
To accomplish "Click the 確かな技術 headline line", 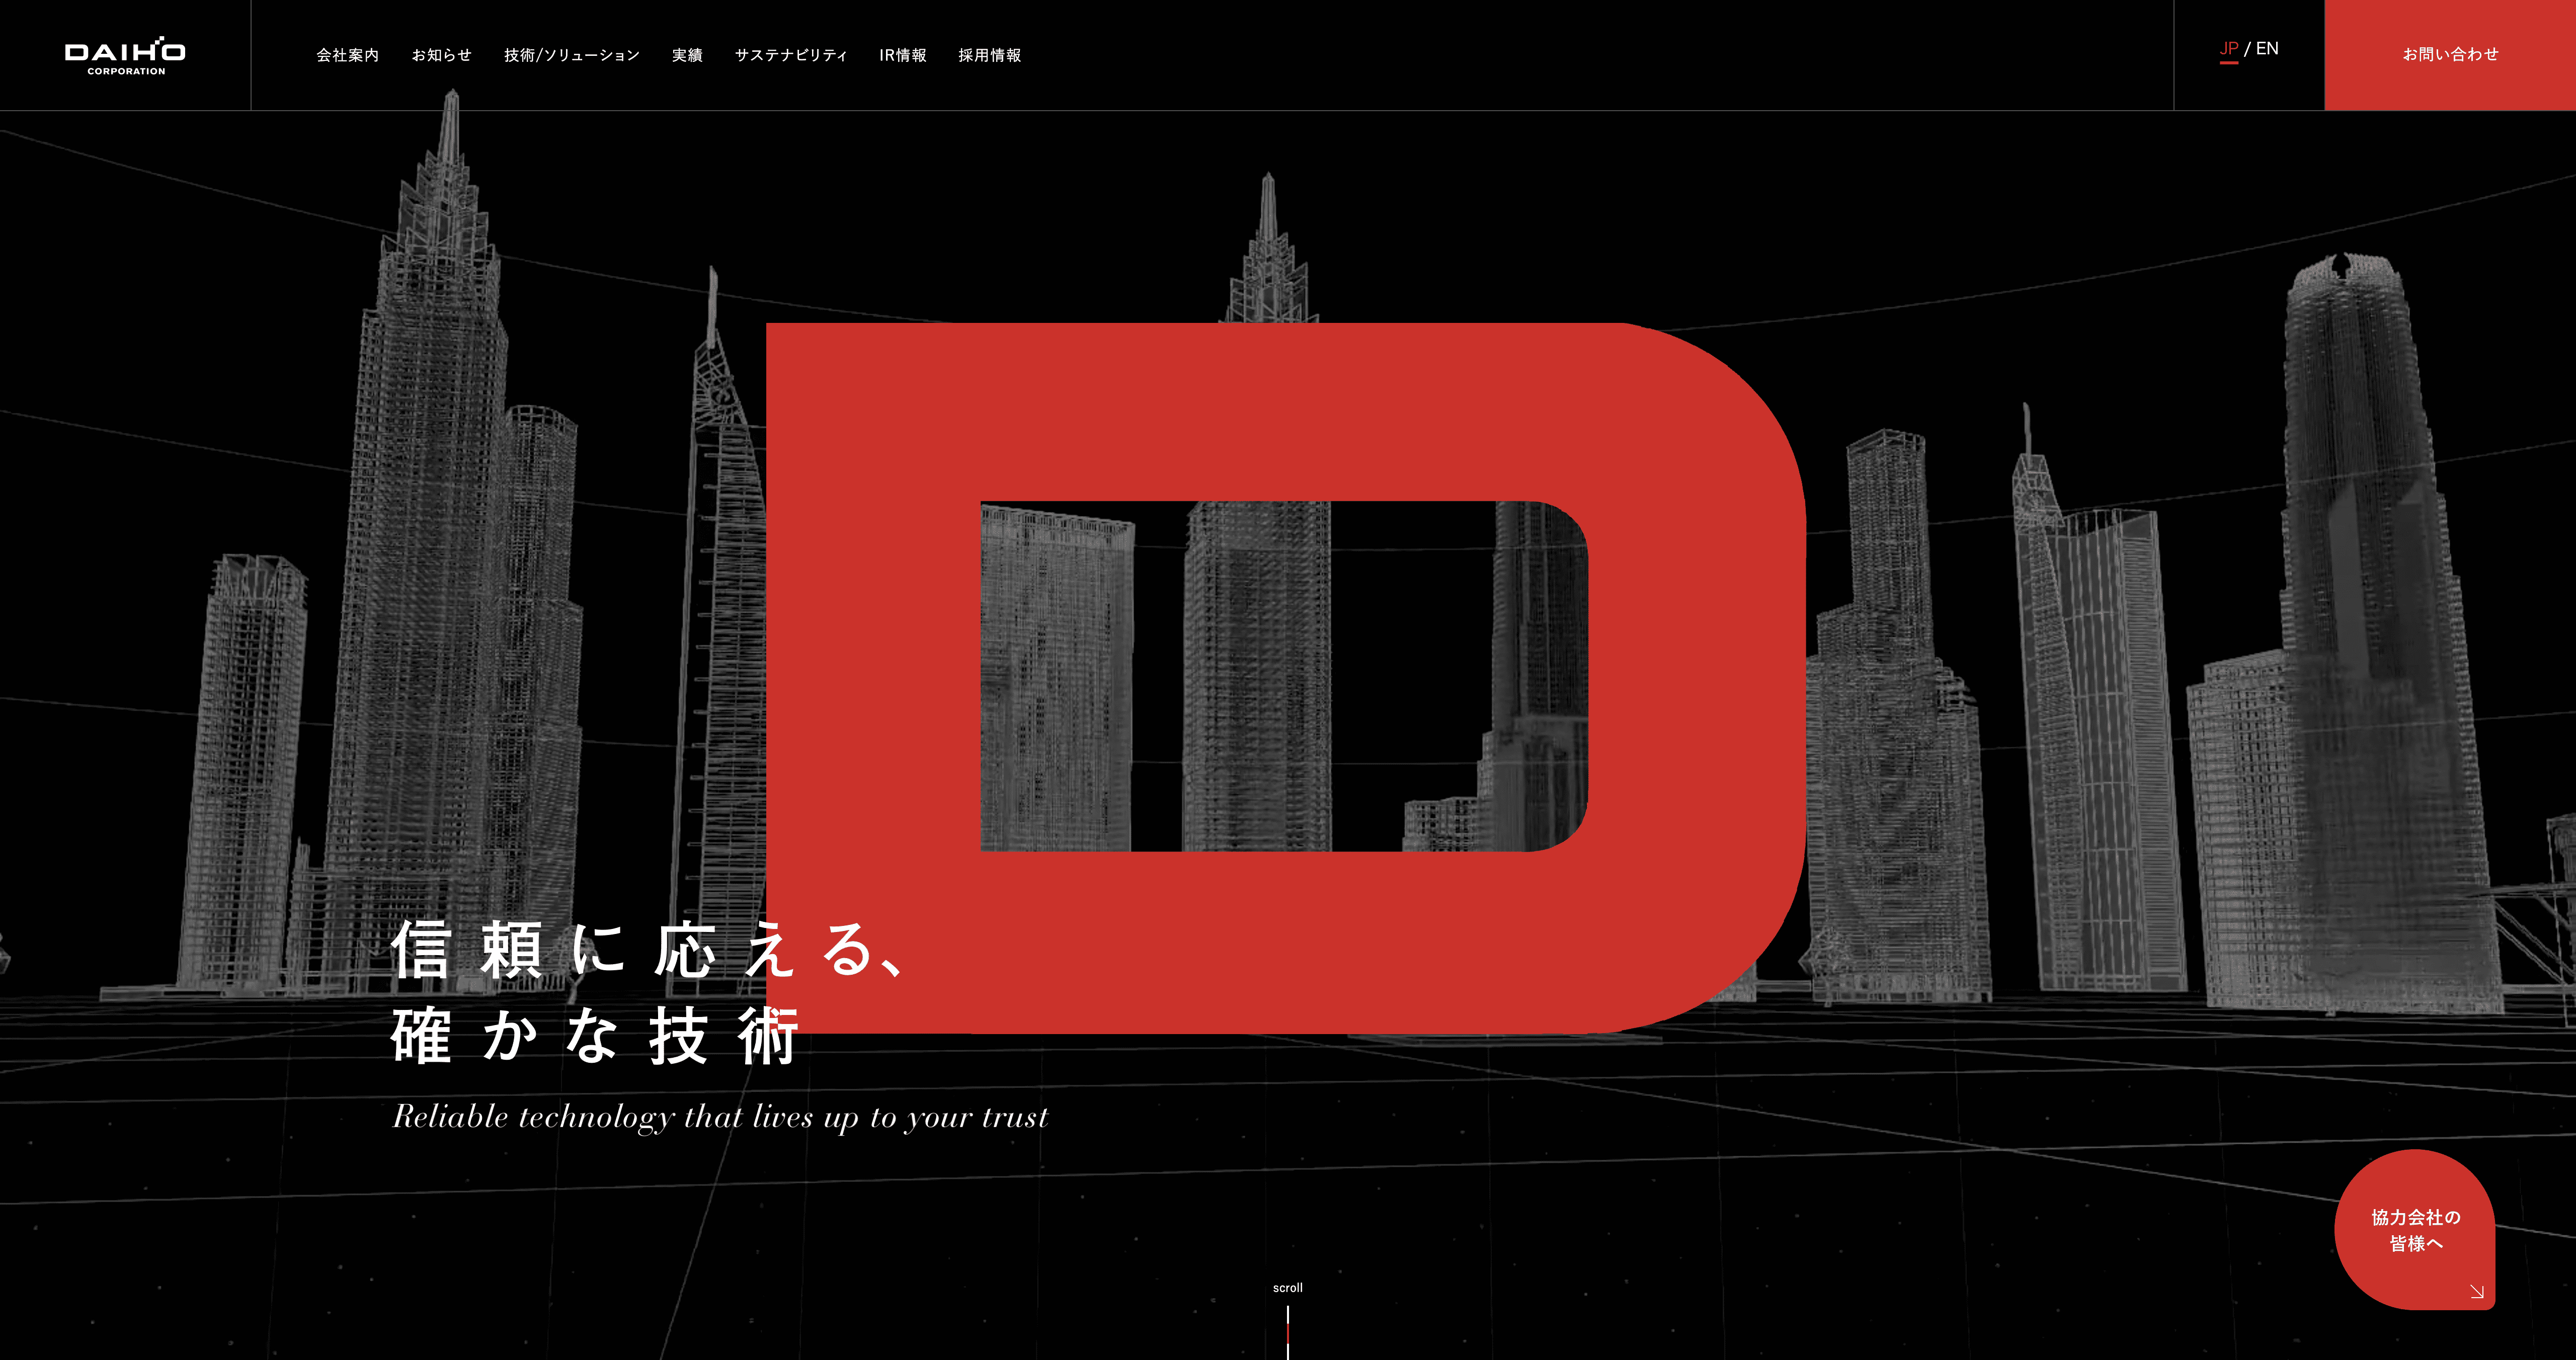I will [594, 1037].
